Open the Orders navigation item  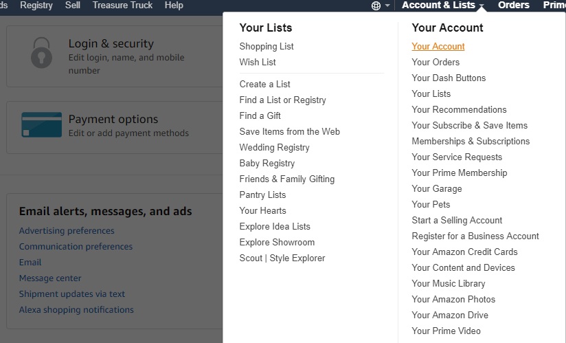pos(514,5)
